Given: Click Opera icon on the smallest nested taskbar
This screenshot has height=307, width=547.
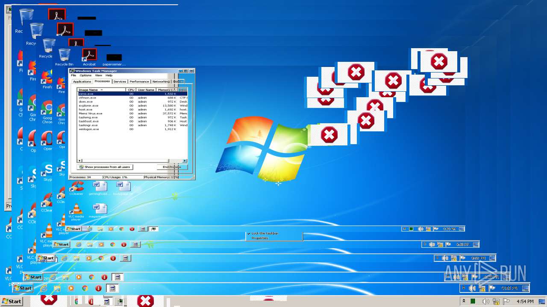Looking at the screenshot, I should [x=132, y=229].
